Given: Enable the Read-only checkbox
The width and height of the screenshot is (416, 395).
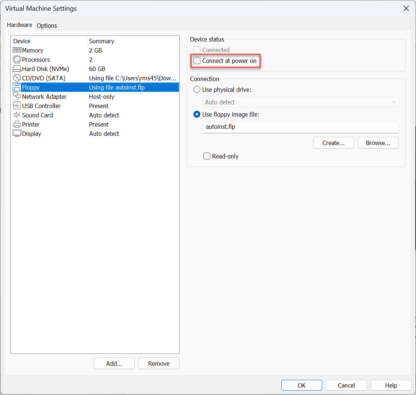Looking at the screenshot, I should [207, 156].
